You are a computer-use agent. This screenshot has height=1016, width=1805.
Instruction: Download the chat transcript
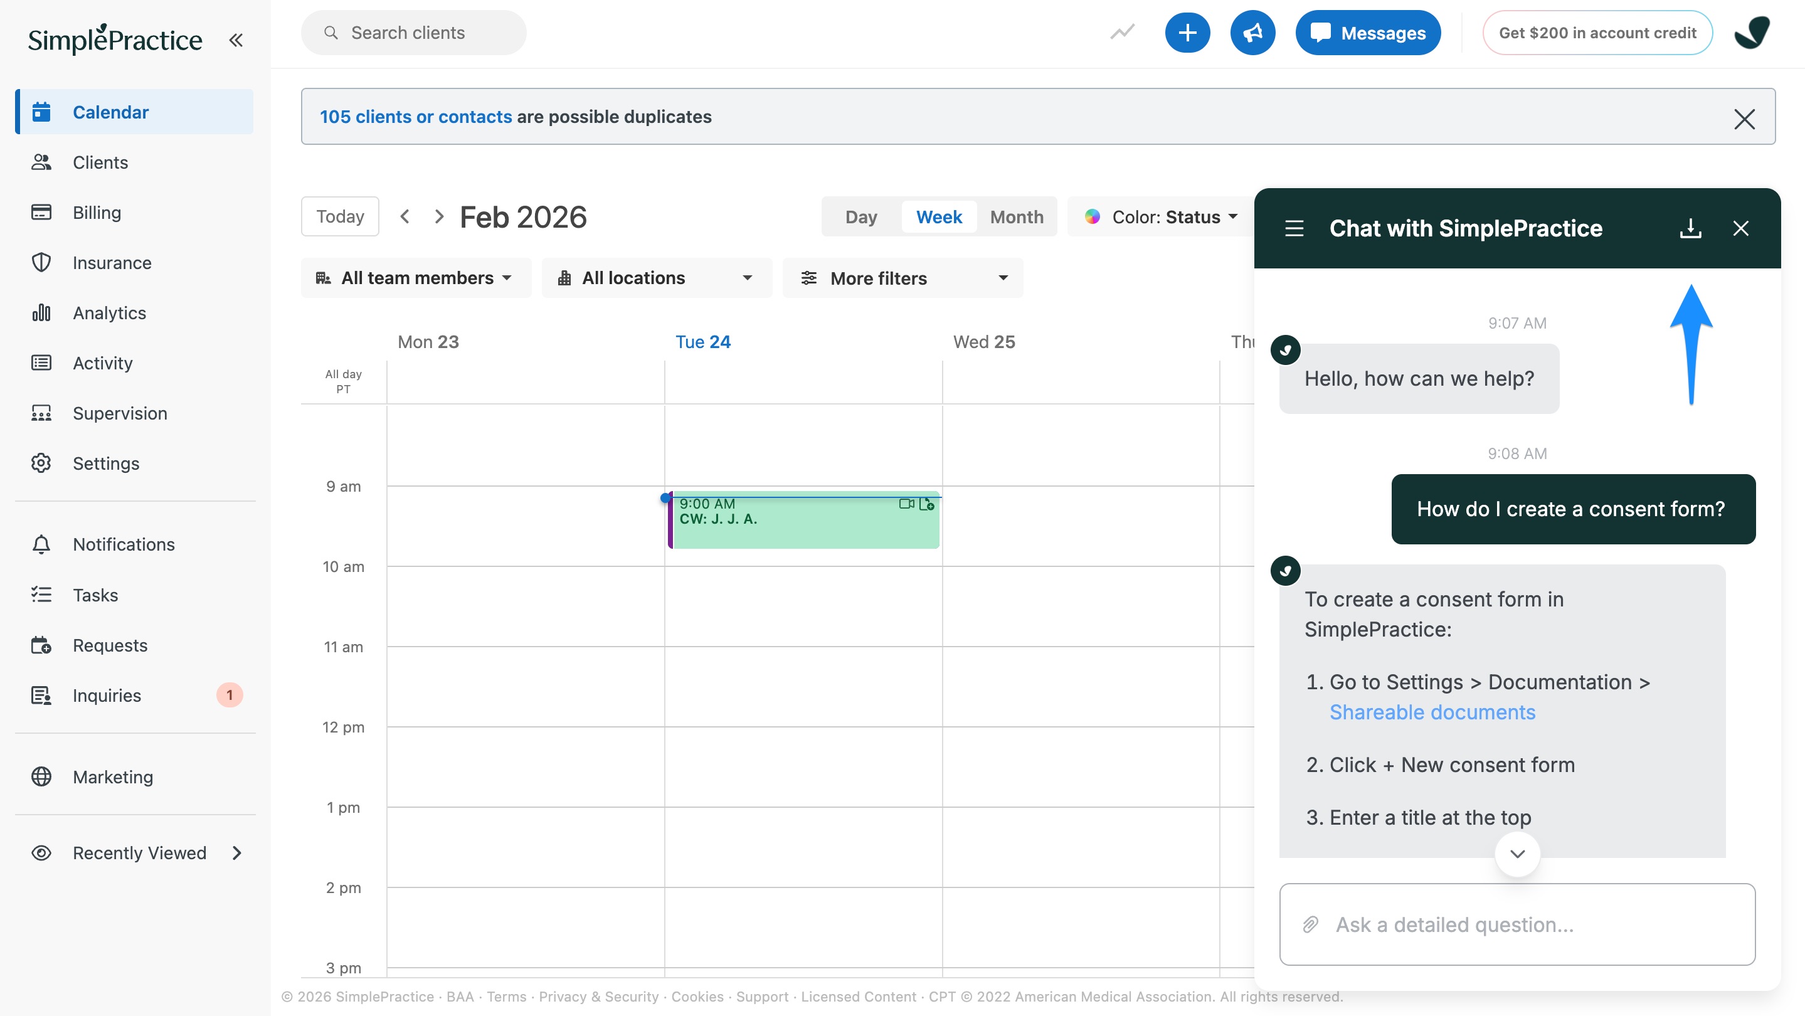[x=1690, y=228]
